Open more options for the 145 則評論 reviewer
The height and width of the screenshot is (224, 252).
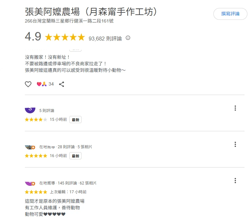[235, 181]
